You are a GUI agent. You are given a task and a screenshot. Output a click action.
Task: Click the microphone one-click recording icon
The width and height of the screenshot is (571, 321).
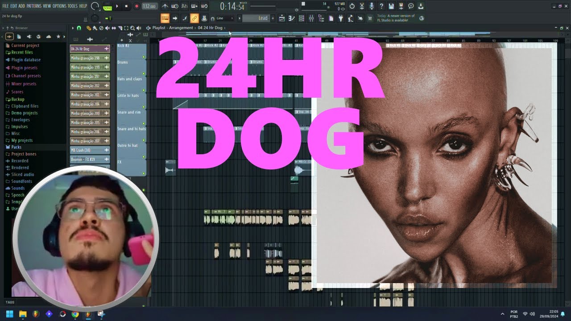372,6
